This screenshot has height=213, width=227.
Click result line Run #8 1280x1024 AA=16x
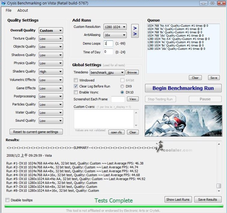[x=53, y=191]
